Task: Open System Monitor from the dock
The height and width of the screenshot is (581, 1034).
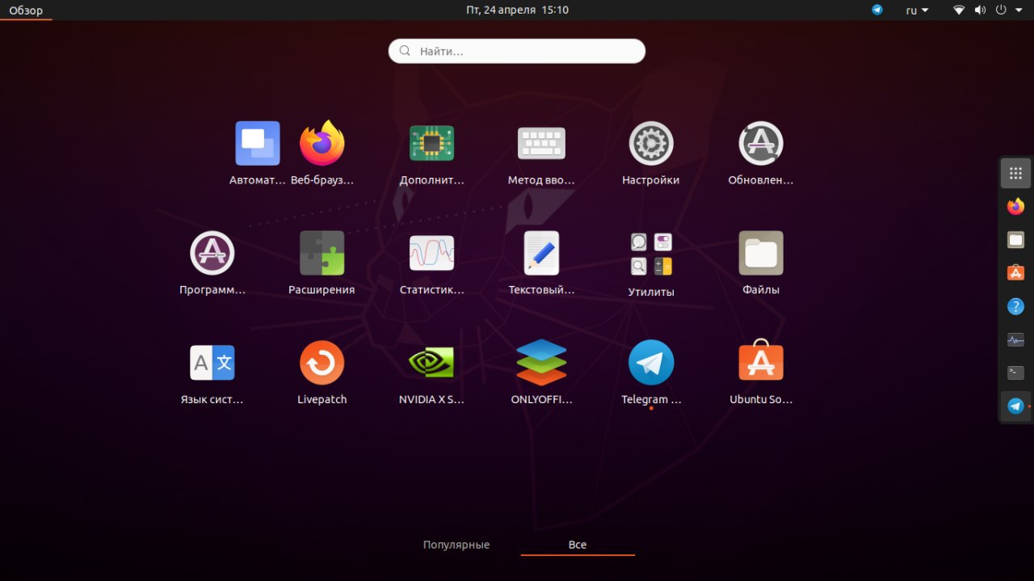Action: tap(1016, 339)
